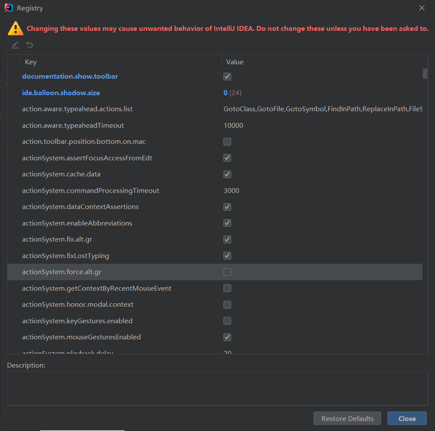Enable actionSystem.keyGestures.enabled checkbox
Screen dimensions: 435x431
tap(227, 321)
